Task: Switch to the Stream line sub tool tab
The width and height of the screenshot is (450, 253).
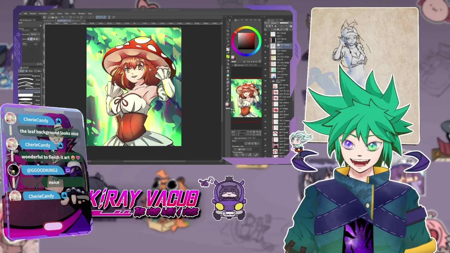Action: point(29,71)
